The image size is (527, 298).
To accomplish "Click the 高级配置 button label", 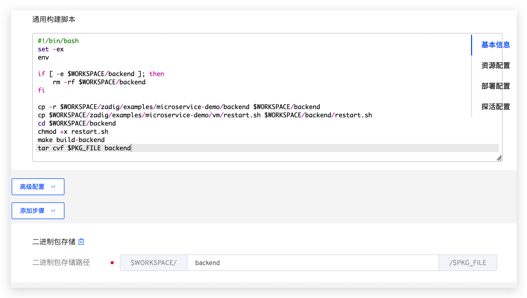I will pyautogui.click(x=32, y=187).
